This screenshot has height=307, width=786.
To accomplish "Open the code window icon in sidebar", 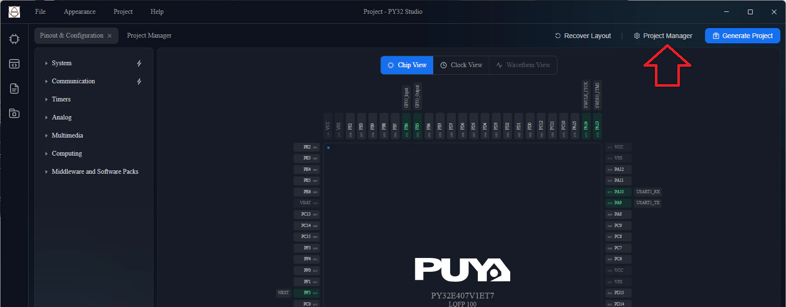I will (14, 64).
